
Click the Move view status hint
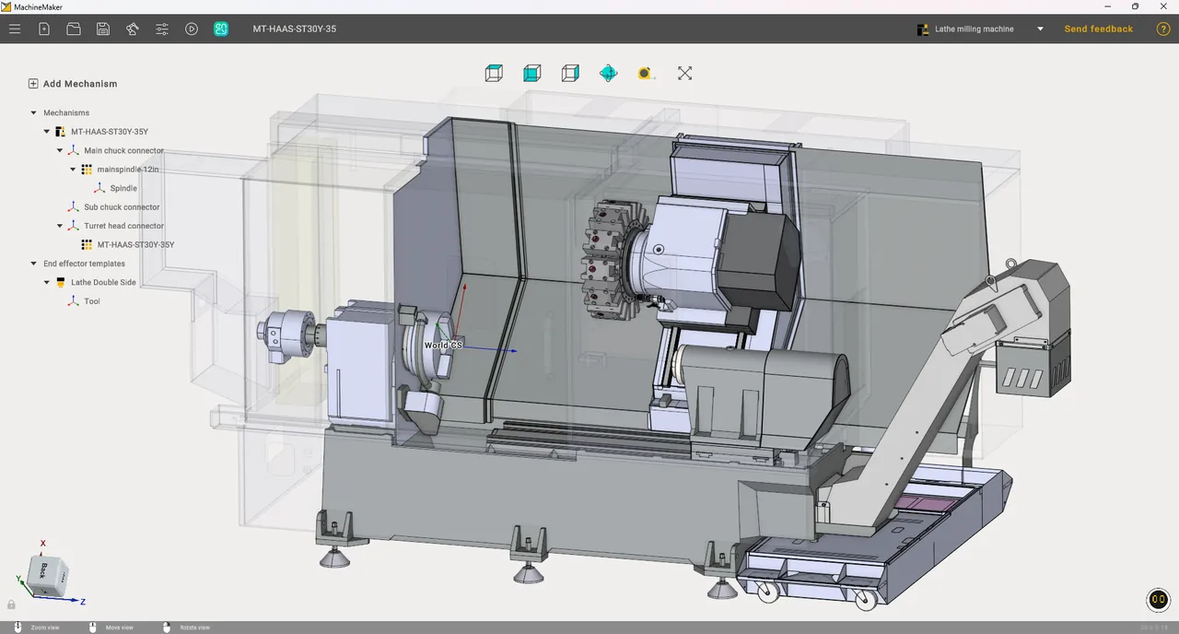point(119,628)
